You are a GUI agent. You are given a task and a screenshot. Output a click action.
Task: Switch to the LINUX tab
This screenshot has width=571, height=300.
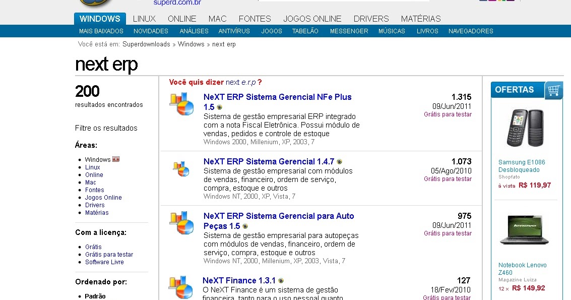[144, 19]
